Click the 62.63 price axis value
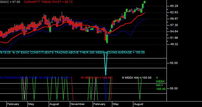 coord(174,12)
